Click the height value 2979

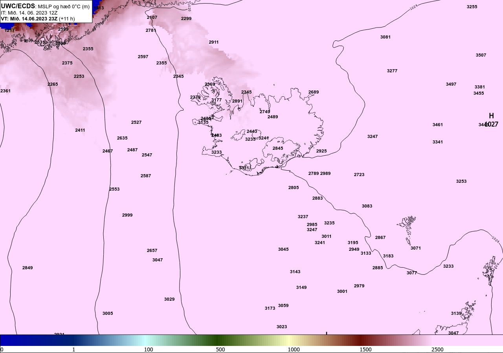click(x=359, y=286)
